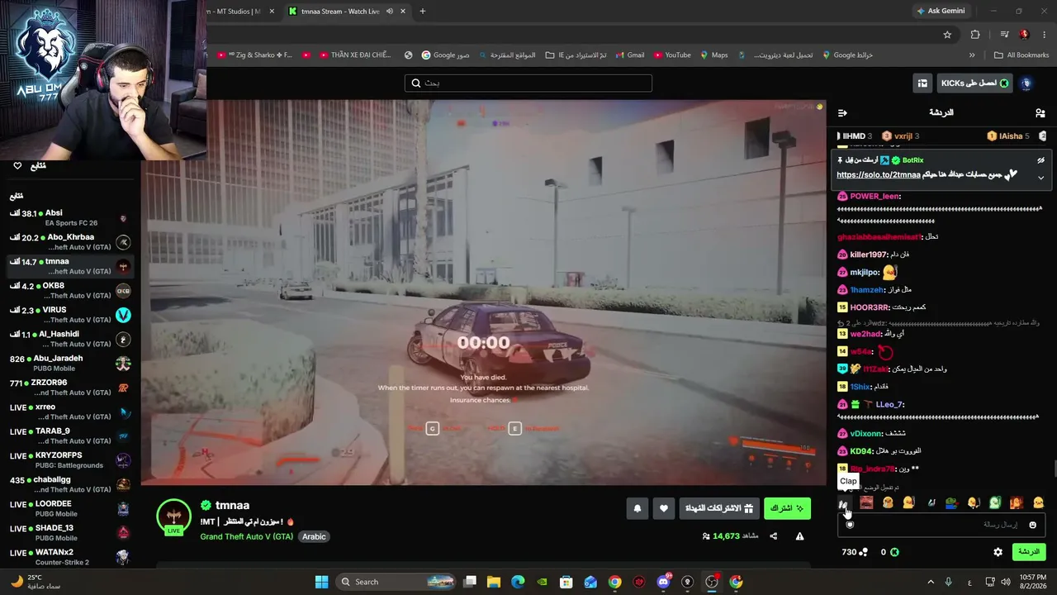The height and width of the screenshot is (595, 1057).
Task: Click the vDixonn username in chat
Action: (866, 433)
